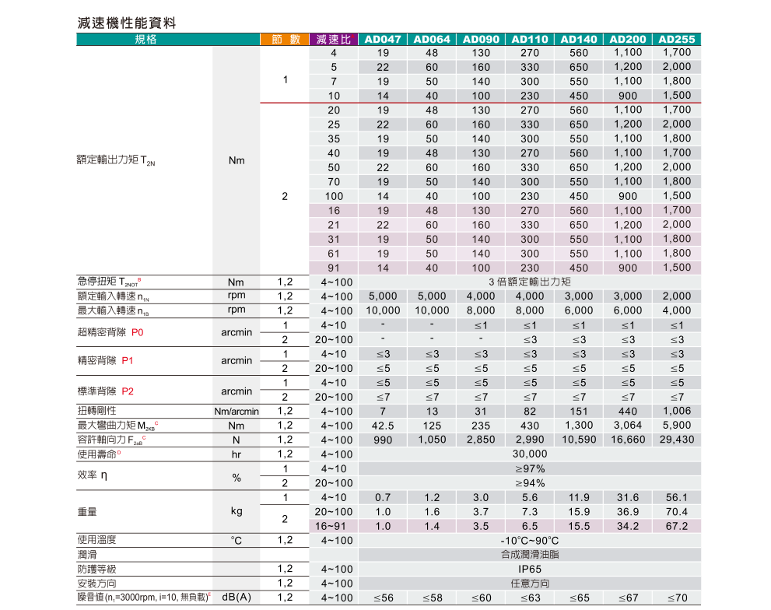The width and height of the screenshot is (771, 610).
Task: Select the magenta 減速比 header cell
Action: [334, 39]
